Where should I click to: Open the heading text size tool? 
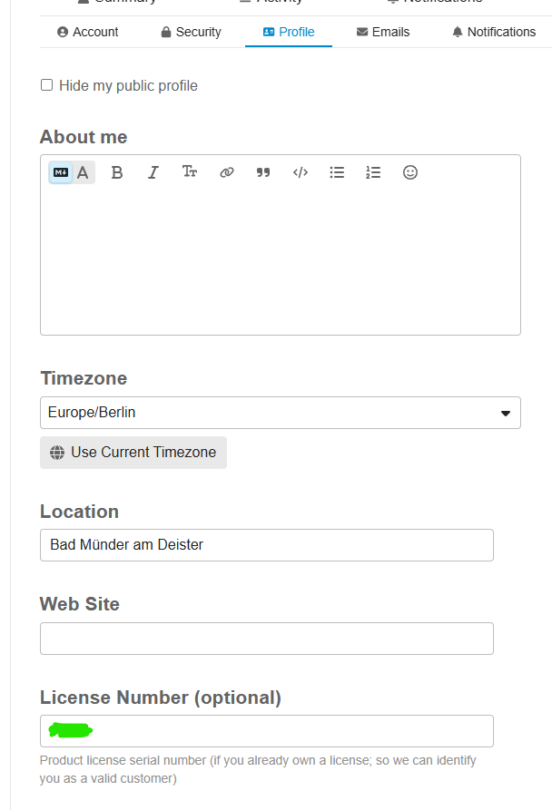click(190, 172)
